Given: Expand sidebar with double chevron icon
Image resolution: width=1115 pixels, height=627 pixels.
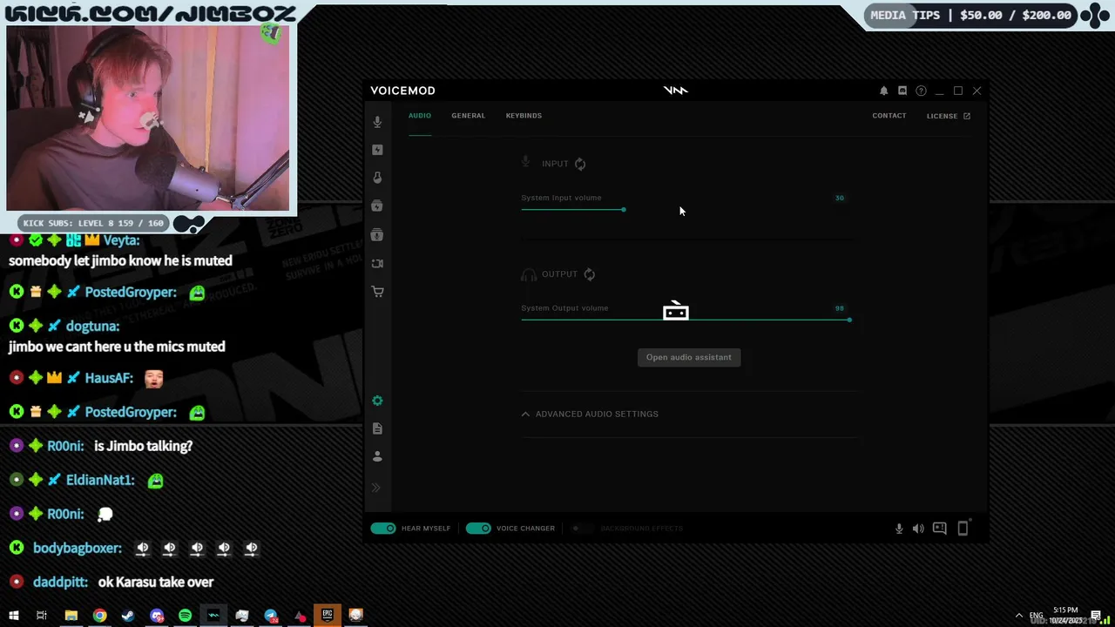Looking at the screenshot, I should [x=376, y=488].
